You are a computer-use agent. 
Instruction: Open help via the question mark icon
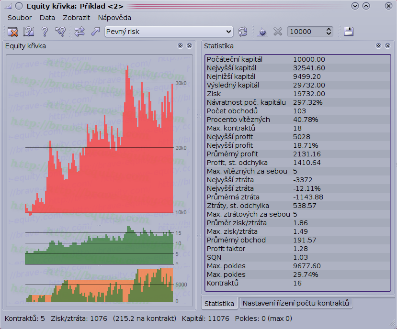pyautogui.click(x=45, y=32)
